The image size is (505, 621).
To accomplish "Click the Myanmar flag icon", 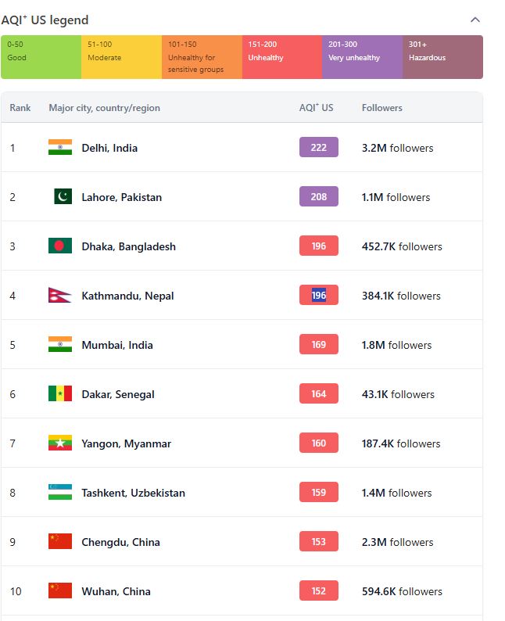I will 60,443.
